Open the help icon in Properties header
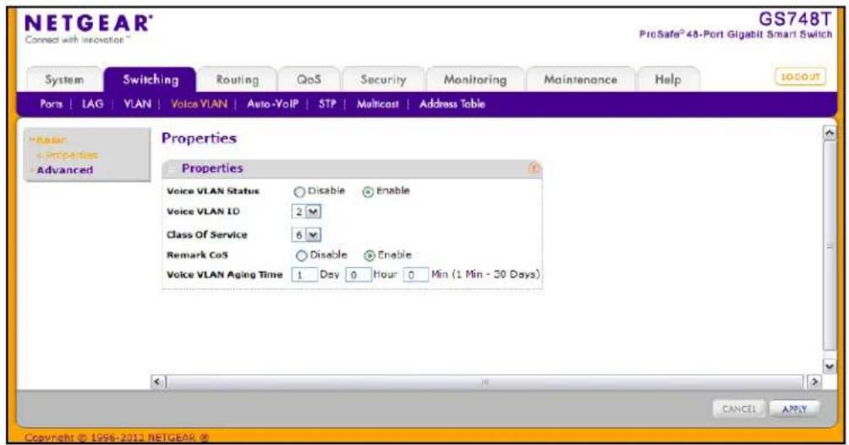Image resolution: width=849 pixels, height=445 pixels. (534, 168)
